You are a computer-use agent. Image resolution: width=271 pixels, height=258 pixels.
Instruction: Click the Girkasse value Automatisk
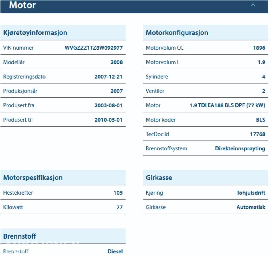[251, 207]
